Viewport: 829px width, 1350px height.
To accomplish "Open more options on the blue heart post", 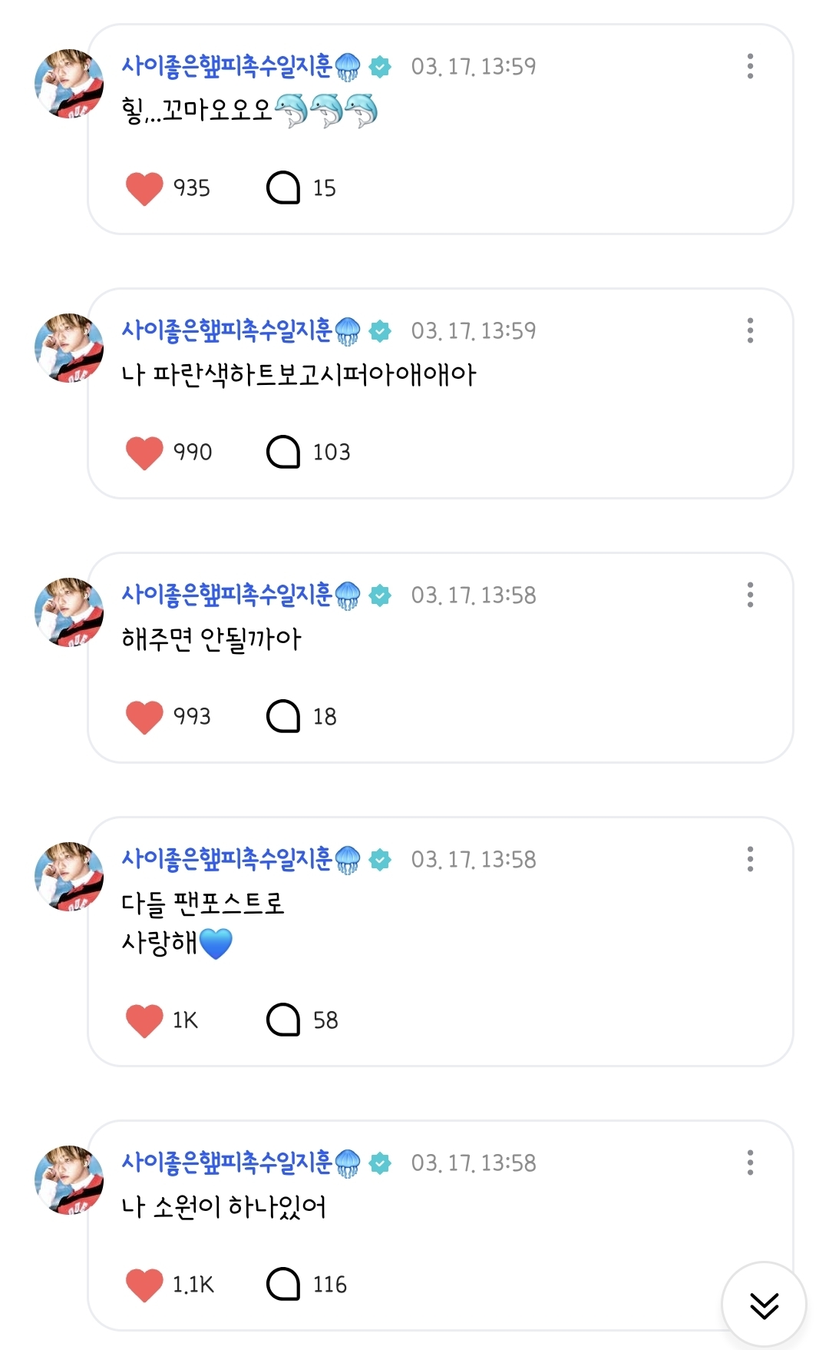I will (x=750, y=859).
